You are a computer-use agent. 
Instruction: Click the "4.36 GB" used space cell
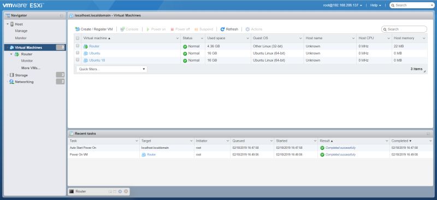[214, 46]
